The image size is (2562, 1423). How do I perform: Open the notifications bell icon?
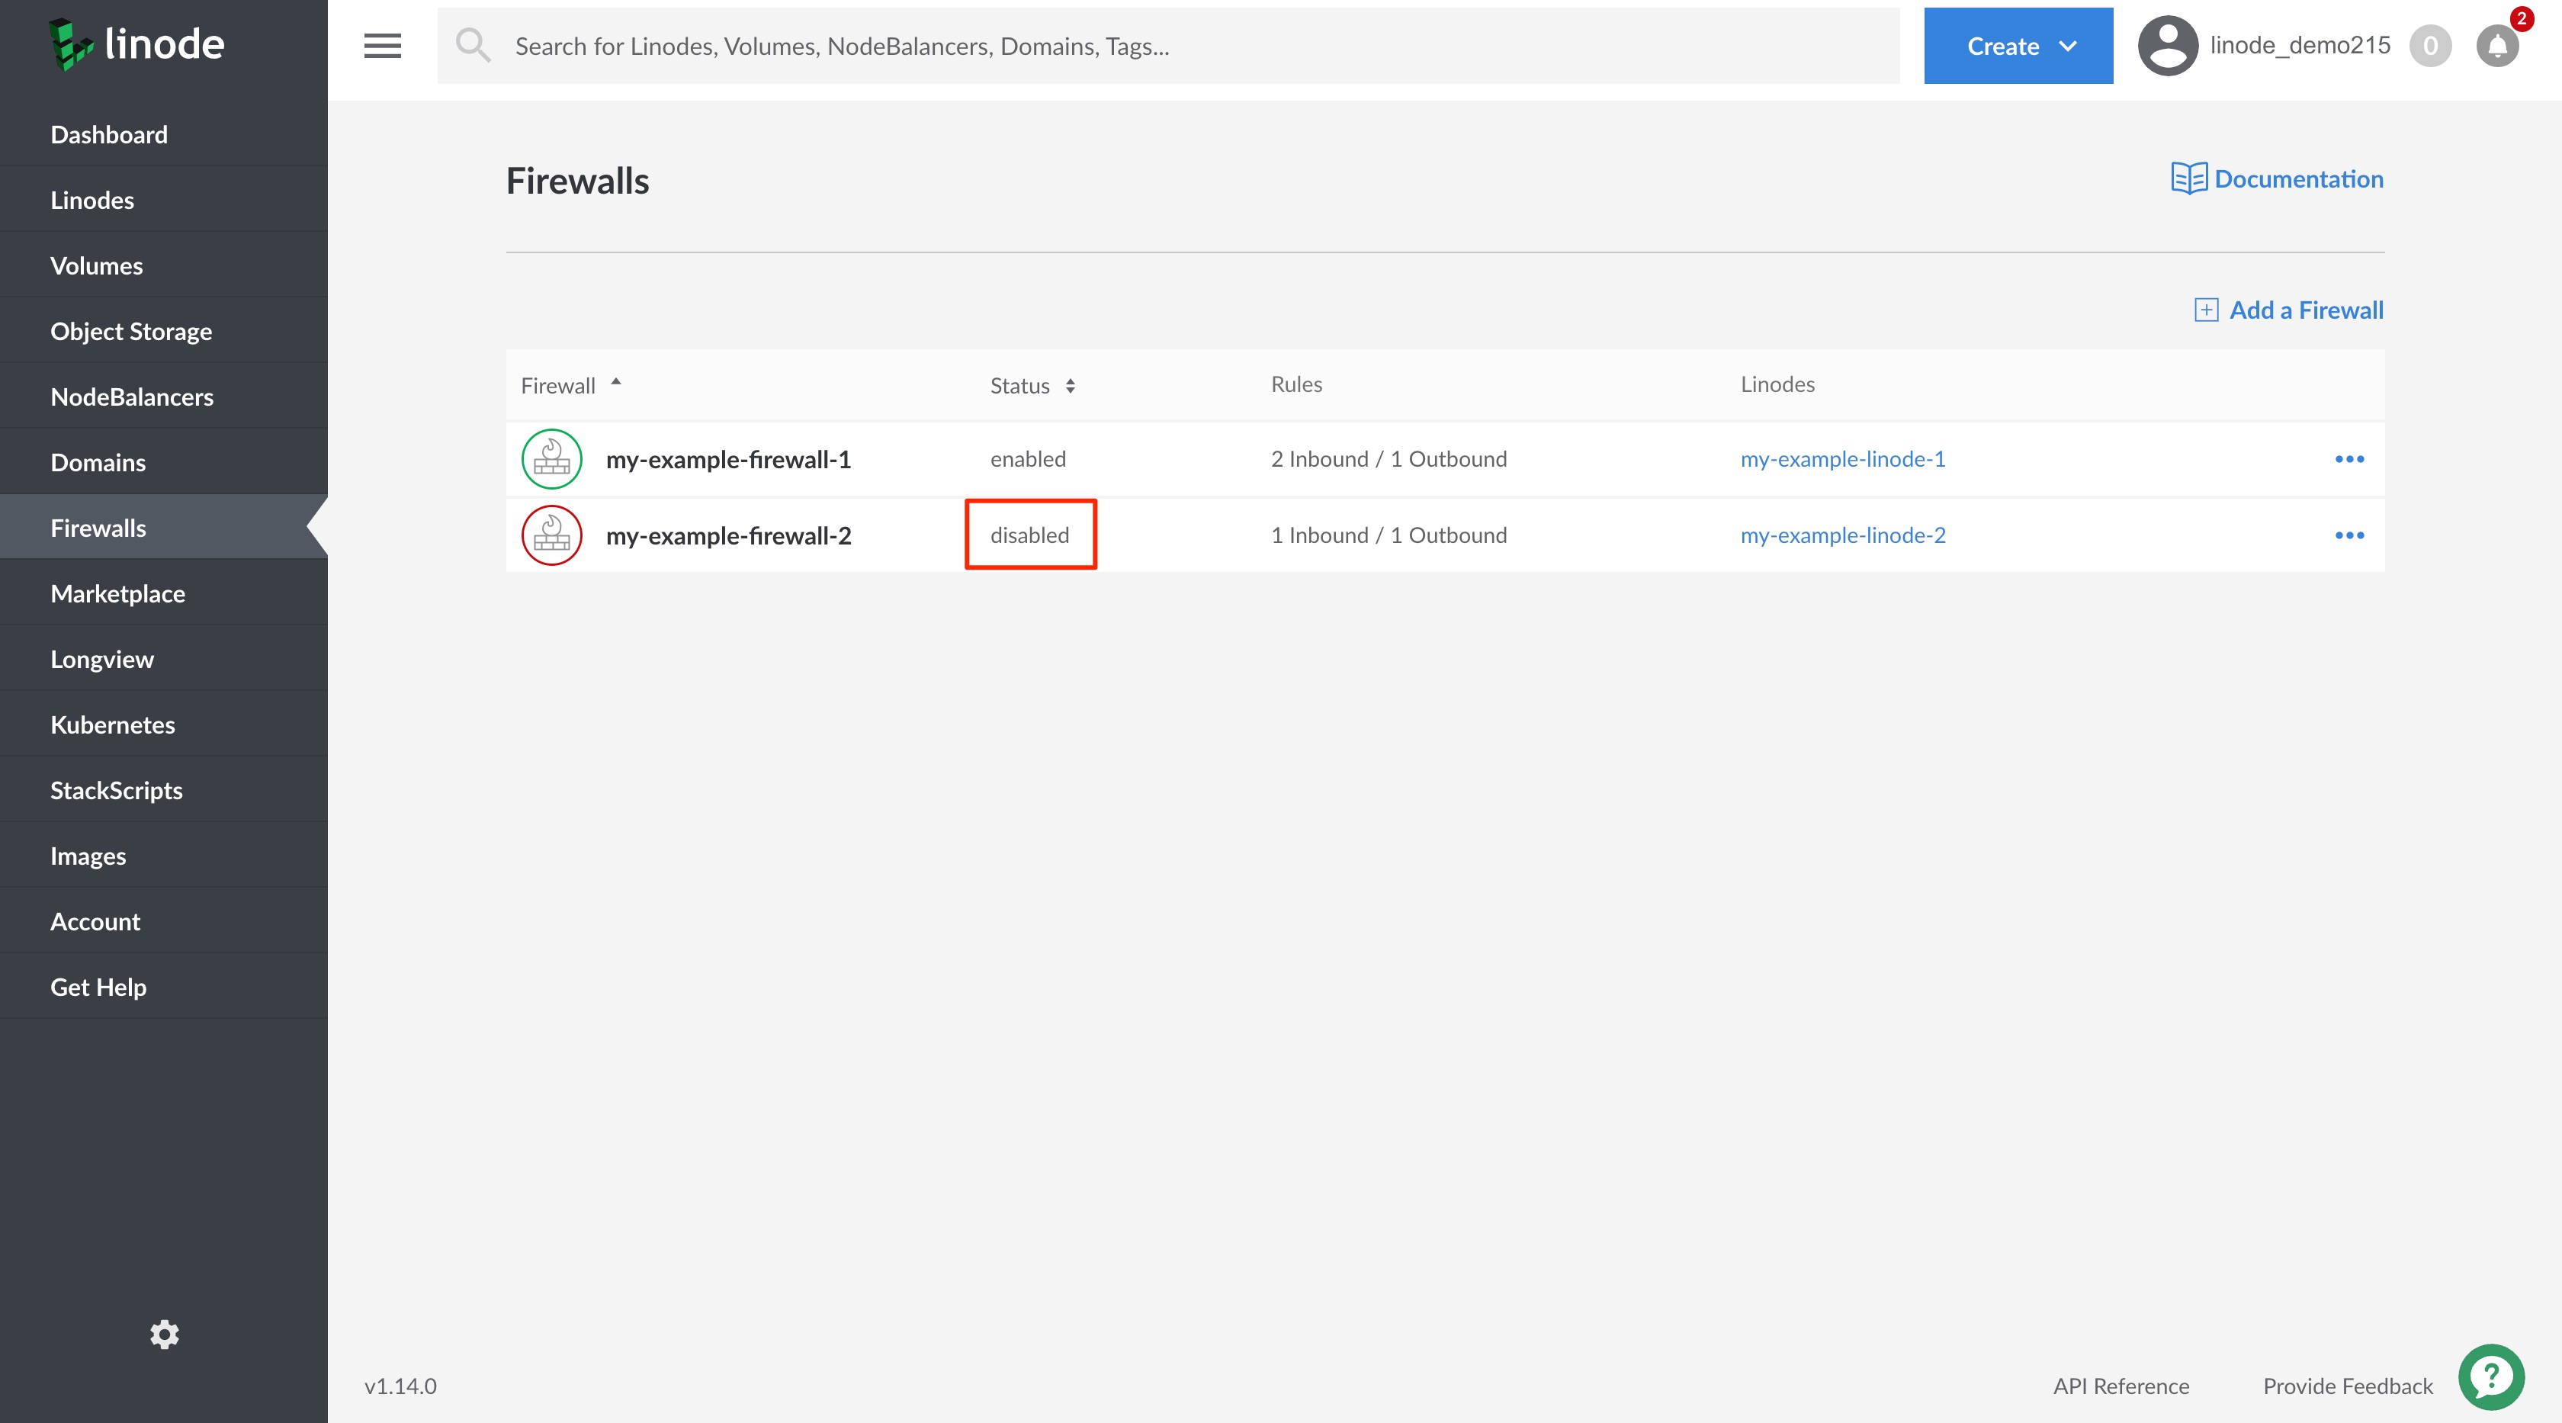[x=2496, y=46]
